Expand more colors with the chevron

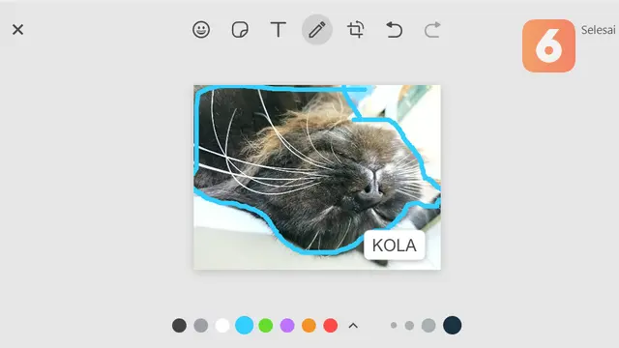[x=353, y=326]
